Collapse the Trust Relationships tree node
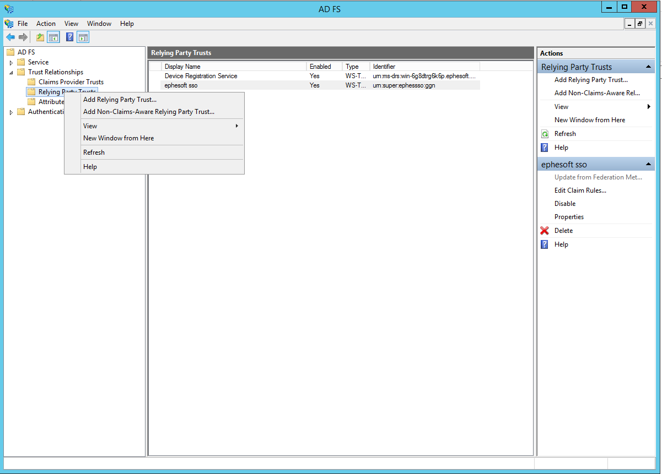The image size is (662, 474). click(x=11, y=73)
